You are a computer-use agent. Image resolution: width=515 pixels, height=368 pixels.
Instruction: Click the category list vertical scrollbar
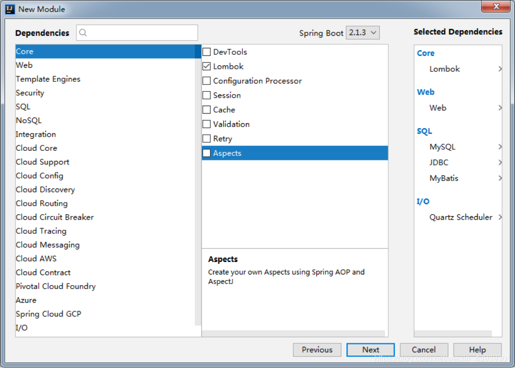tap(198, 185)
